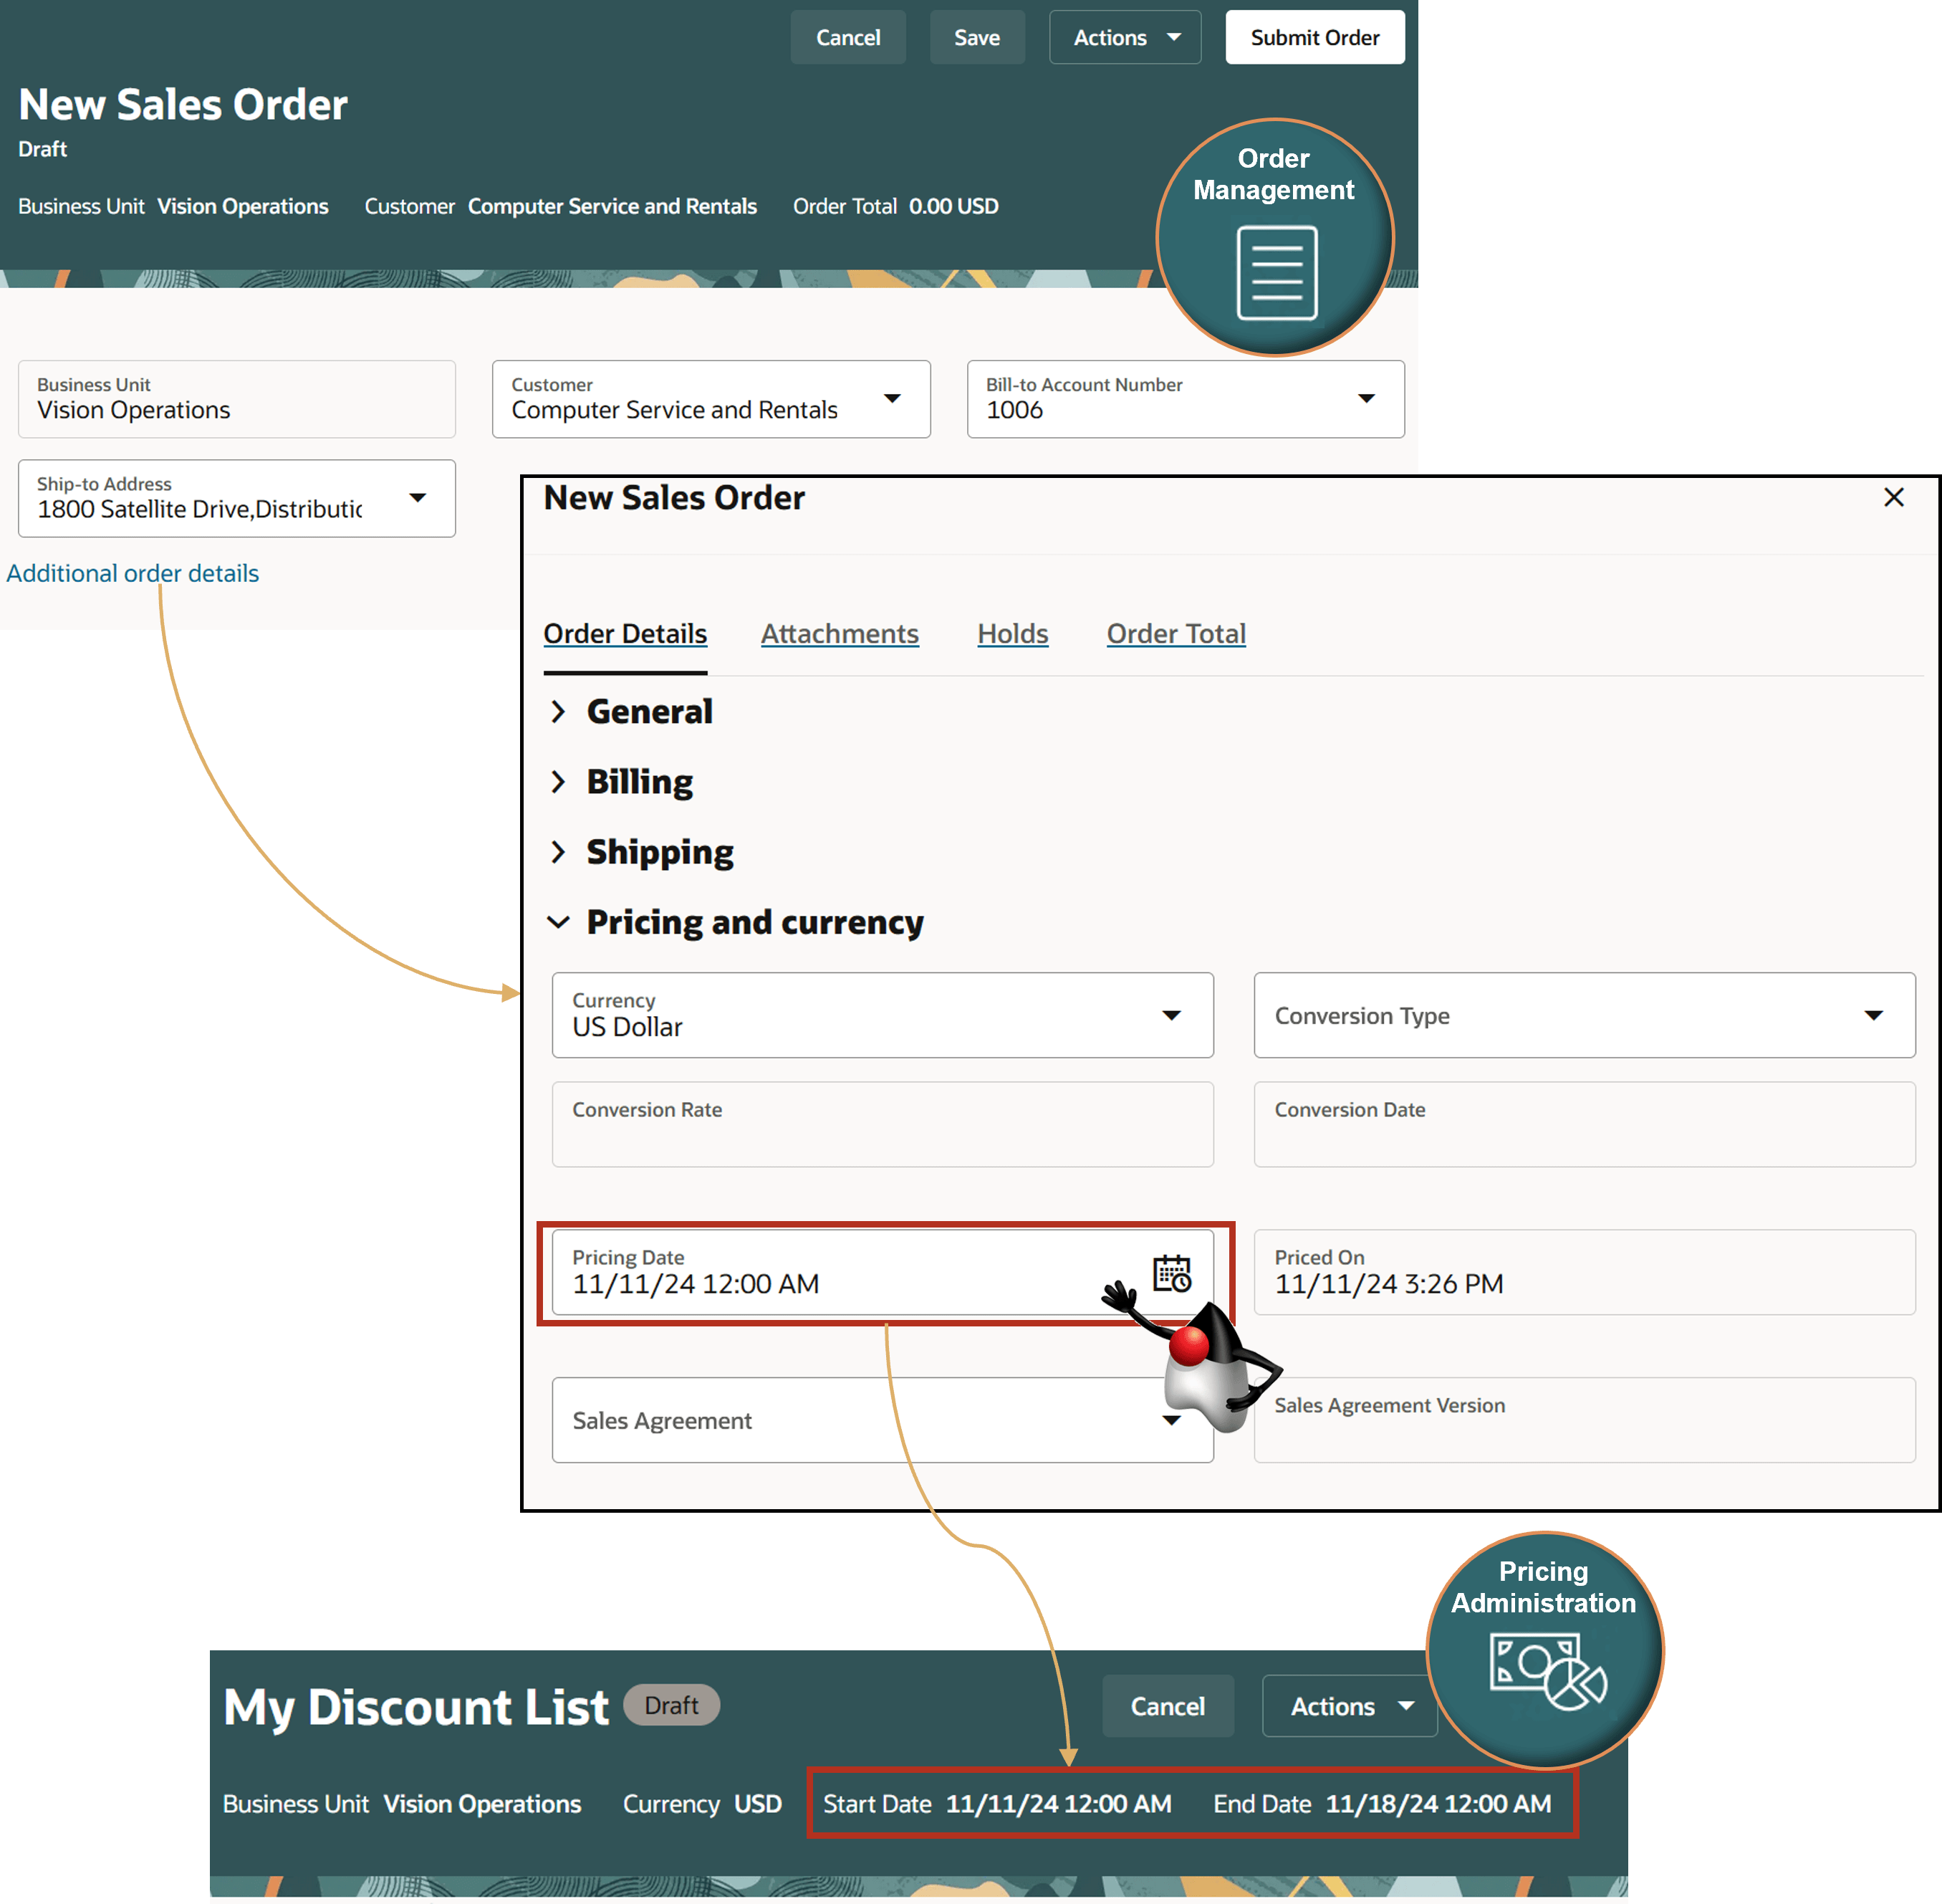Viewport: 1942px width, 1904px height.
Task: Open the Ship-to Address dropdown
Action: tap(418, 497)
